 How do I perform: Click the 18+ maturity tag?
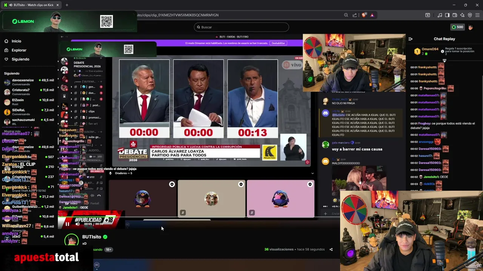108,250
